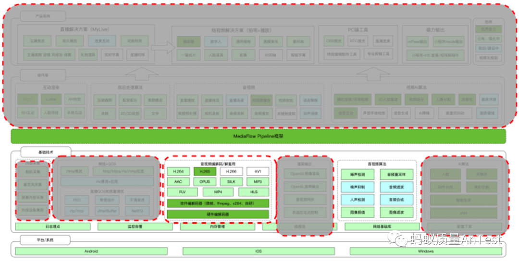This screenshot has height=262, width=519.
Task: Select the 人声检测 box
Action: point(358,200)
